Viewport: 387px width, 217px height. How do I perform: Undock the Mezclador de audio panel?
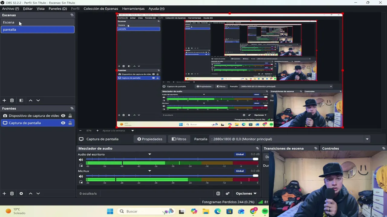point(258,149)
